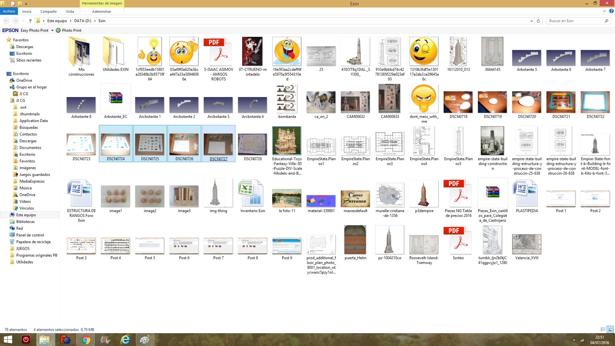Open Easy Photo Print dropdown arrow
Screen dimensions: 615x346
52,30
